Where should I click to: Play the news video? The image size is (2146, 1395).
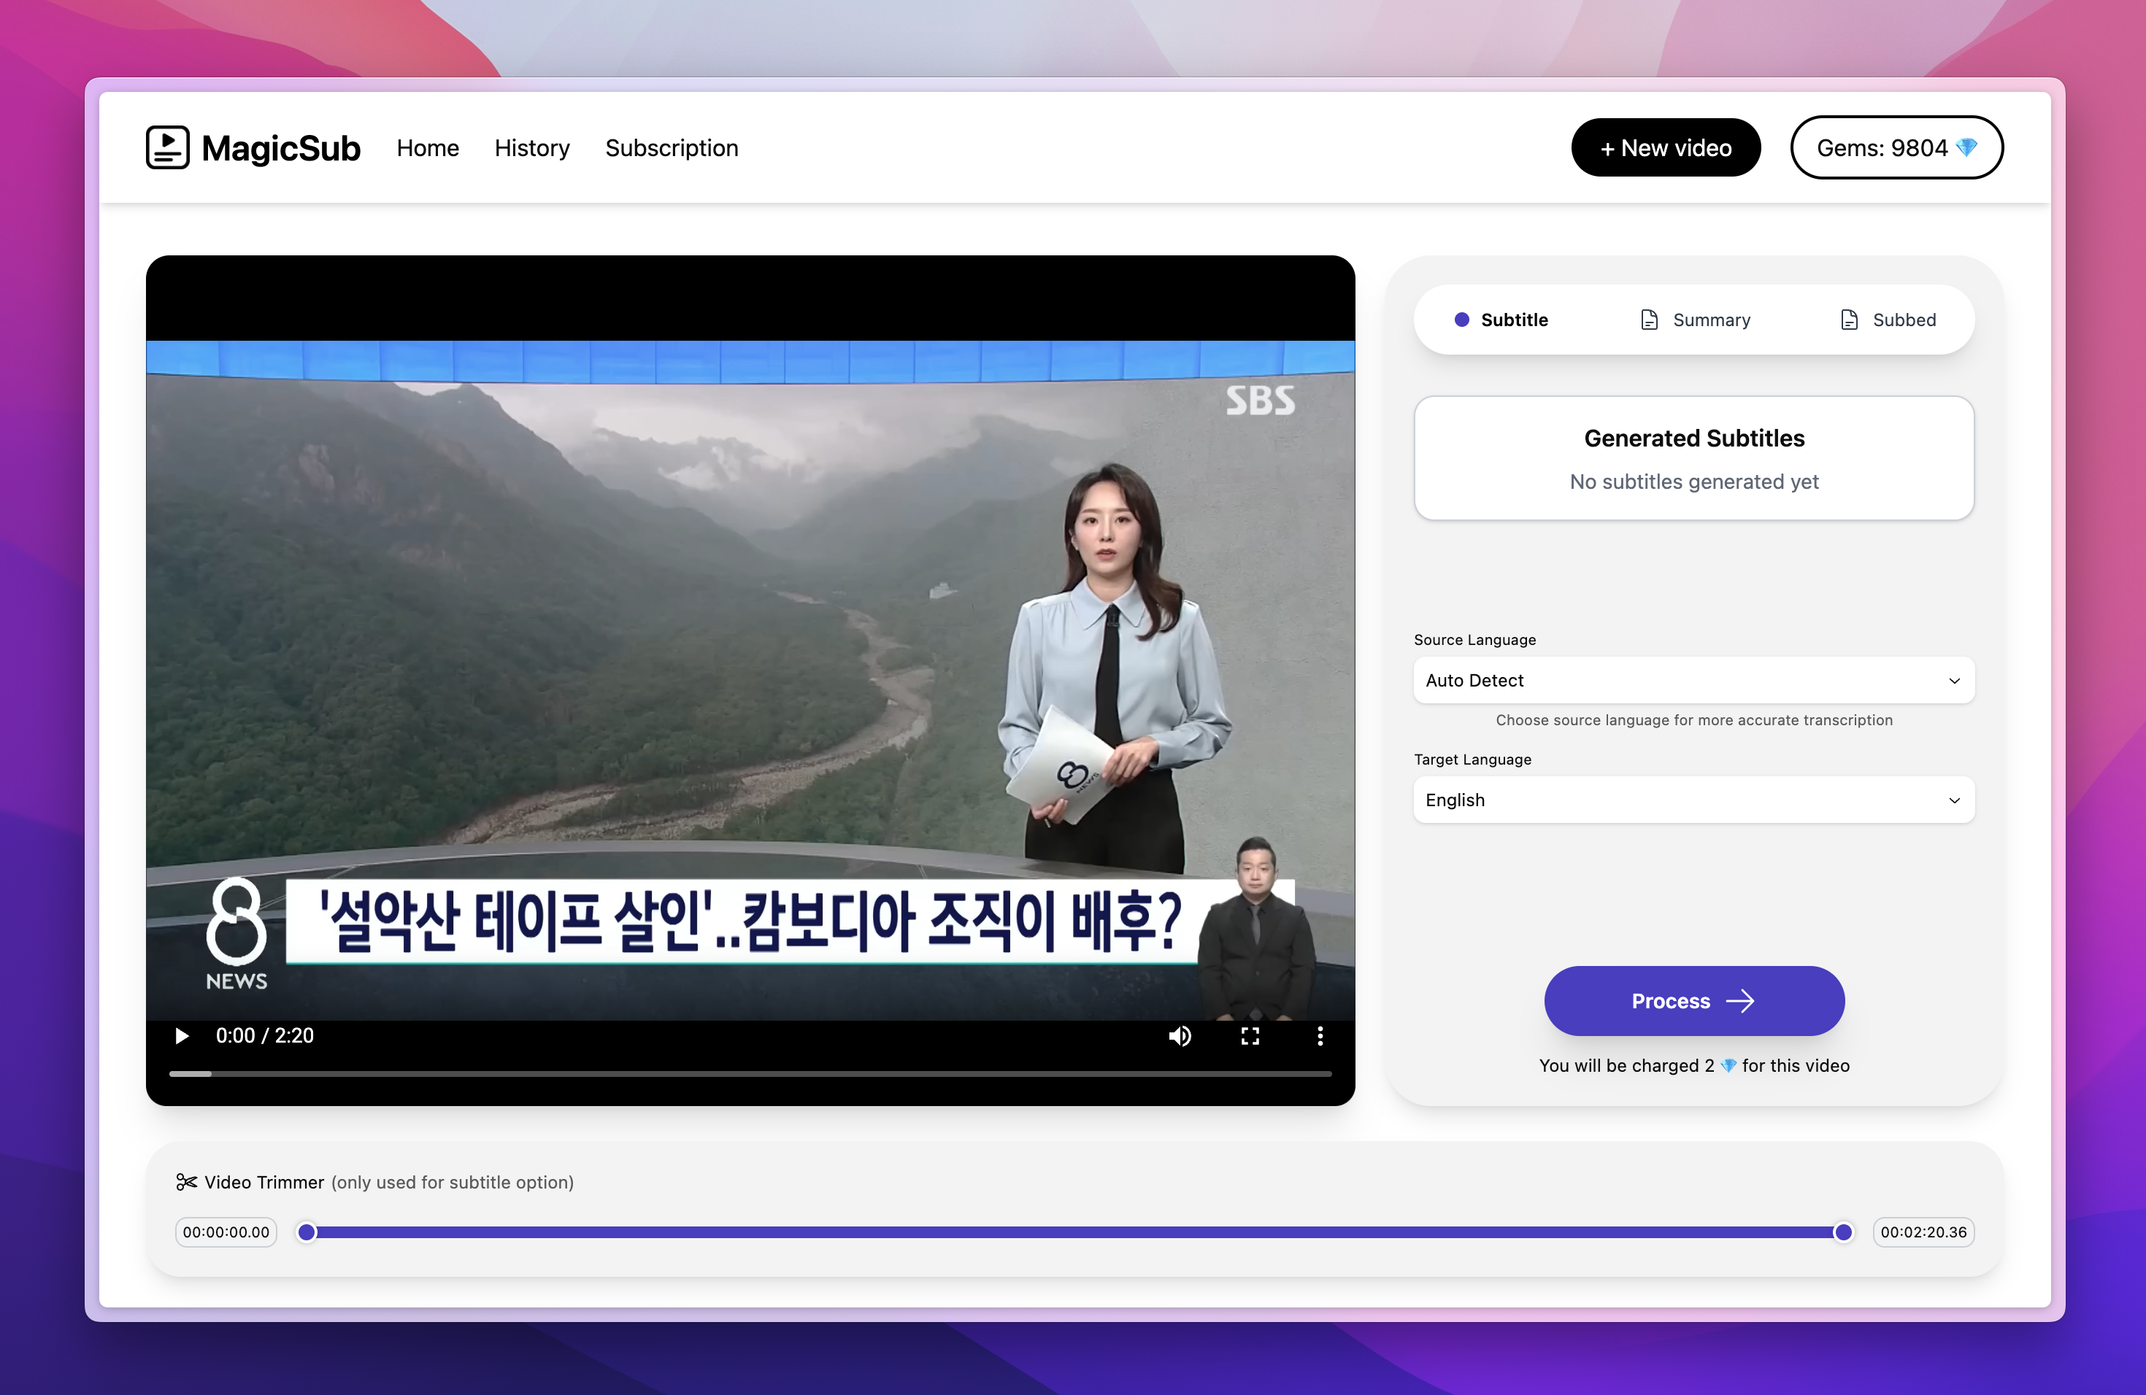pyautogui.click(x=181, y=1035)
